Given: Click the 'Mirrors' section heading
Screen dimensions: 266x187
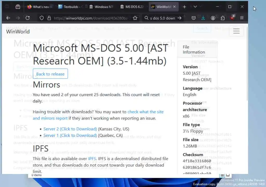Looking at the screenshot, I should (x=46, y=85).
